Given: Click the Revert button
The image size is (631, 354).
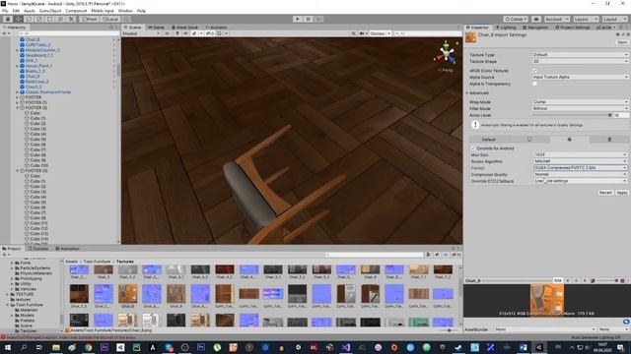Looking at the screenshot, I should [605, 193].
